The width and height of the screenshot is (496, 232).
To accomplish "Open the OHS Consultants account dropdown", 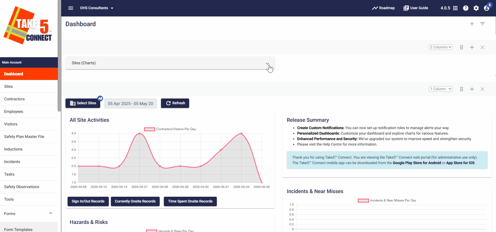I will [97, 8].
